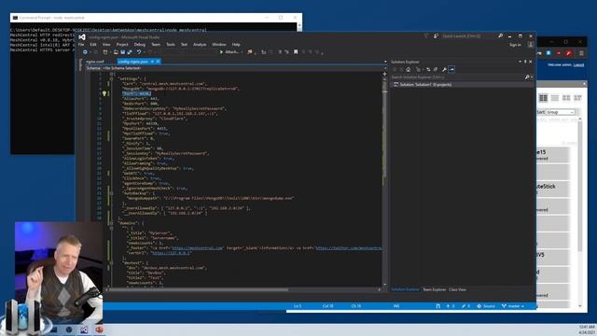Open the Sort Group dropdown in browser
The width and height of the screenshot is (597, 336).
pyautogui.click(x=560, y=112)
